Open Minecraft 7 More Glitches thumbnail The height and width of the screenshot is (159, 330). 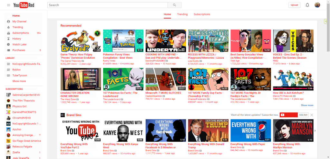point(166,79)
